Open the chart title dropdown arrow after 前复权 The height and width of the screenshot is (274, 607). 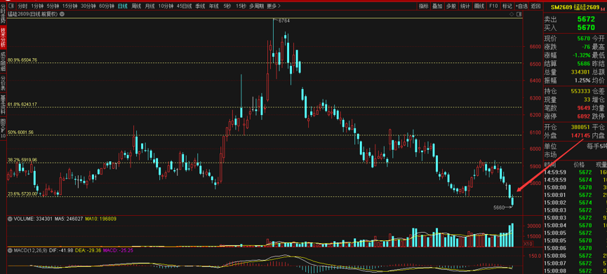(x=62, y=14)
